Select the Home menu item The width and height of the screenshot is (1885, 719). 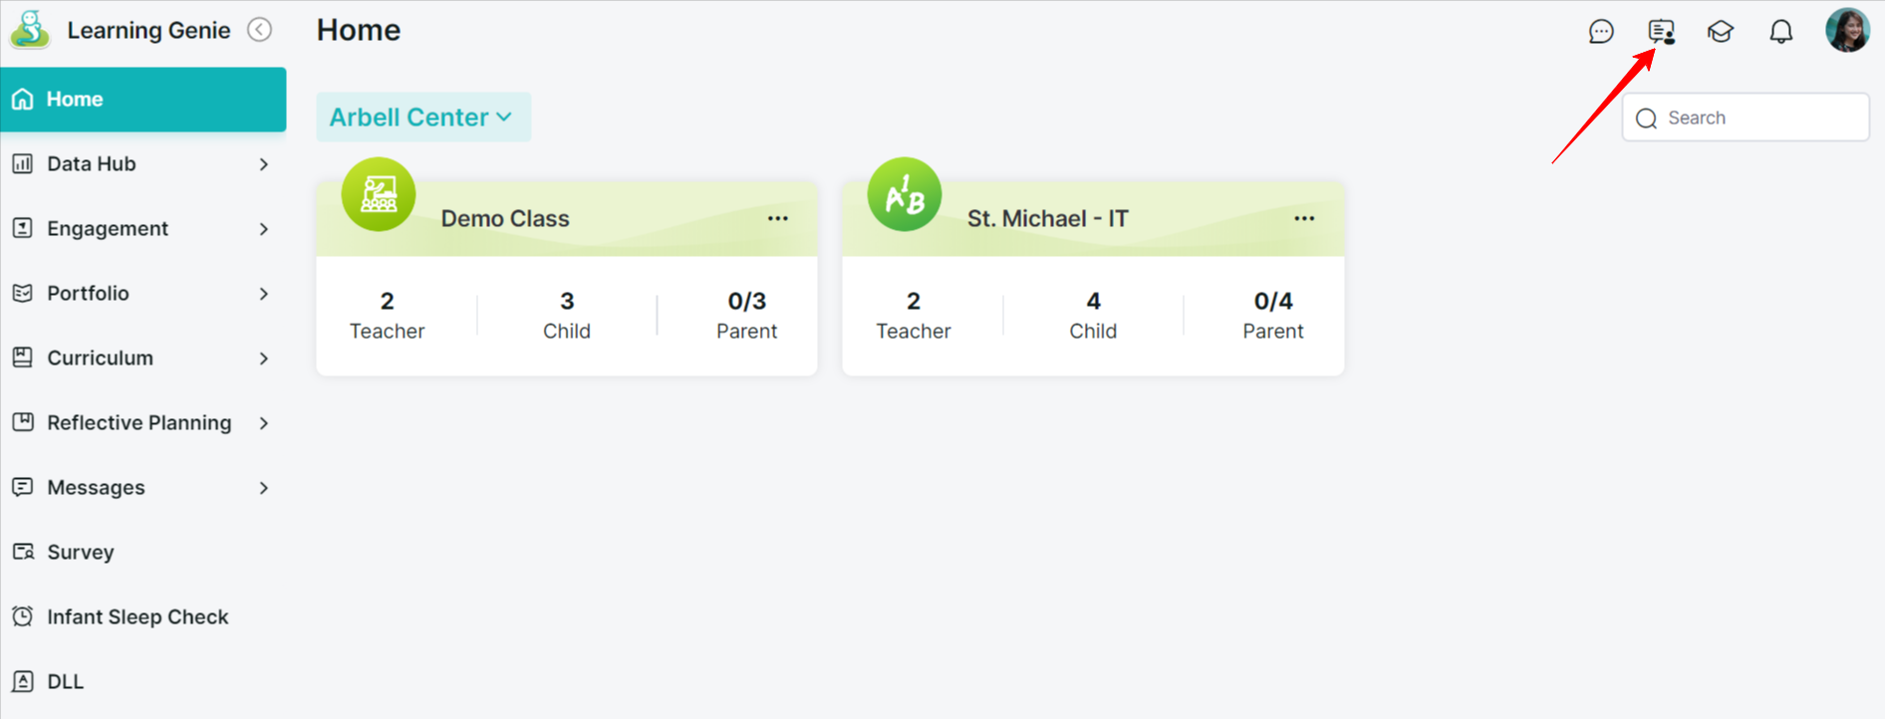coord(142,99)
